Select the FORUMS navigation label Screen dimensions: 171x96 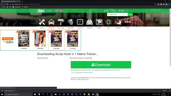click(118, 28)
